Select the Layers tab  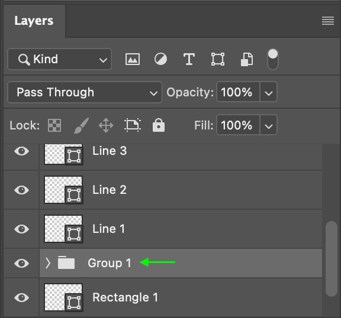pos(34,21)
